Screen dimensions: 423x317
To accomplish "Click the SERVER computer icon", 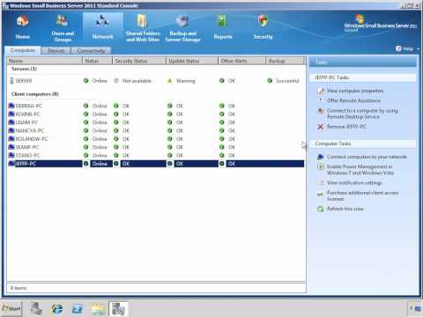I will tap(11, 81).
